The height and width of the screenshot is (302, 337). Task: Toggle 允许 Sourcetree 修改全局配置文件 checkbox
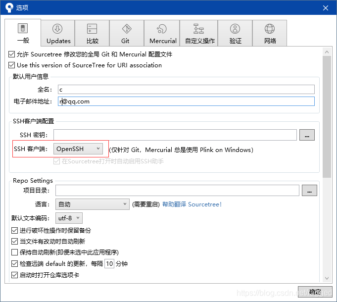coord(11,54)
